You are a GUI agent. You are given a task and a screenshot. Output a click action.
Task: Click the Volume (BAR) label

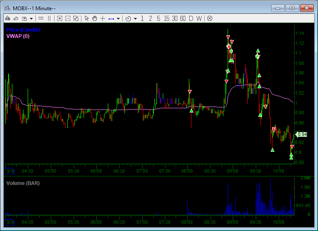click(x=23, y=183)
